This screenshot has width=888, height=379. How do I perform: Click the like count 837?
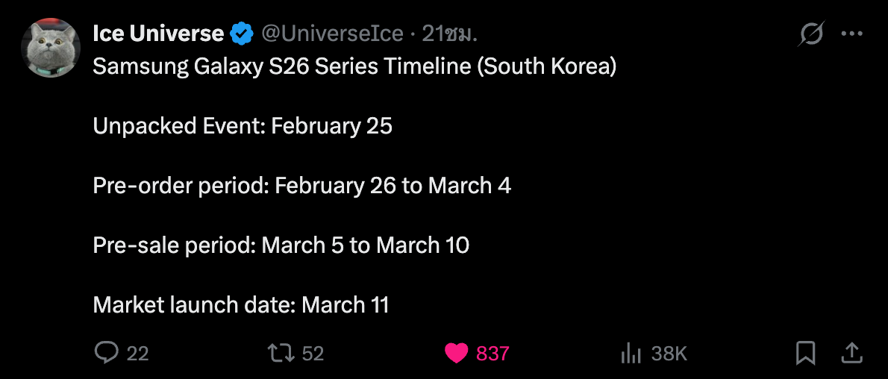pyautogui.click(x=493, y=353)
